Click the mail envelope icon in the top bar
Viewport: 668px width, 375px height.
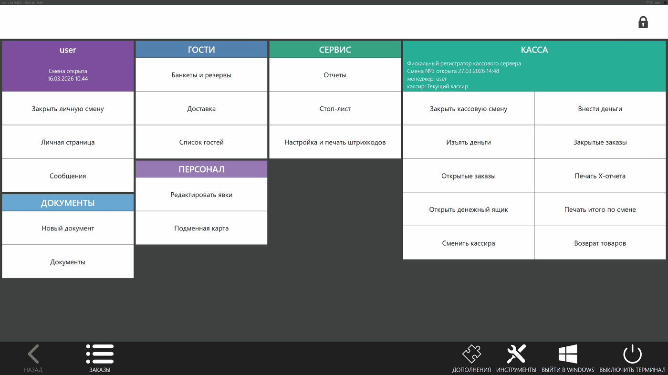coord(649,2)
